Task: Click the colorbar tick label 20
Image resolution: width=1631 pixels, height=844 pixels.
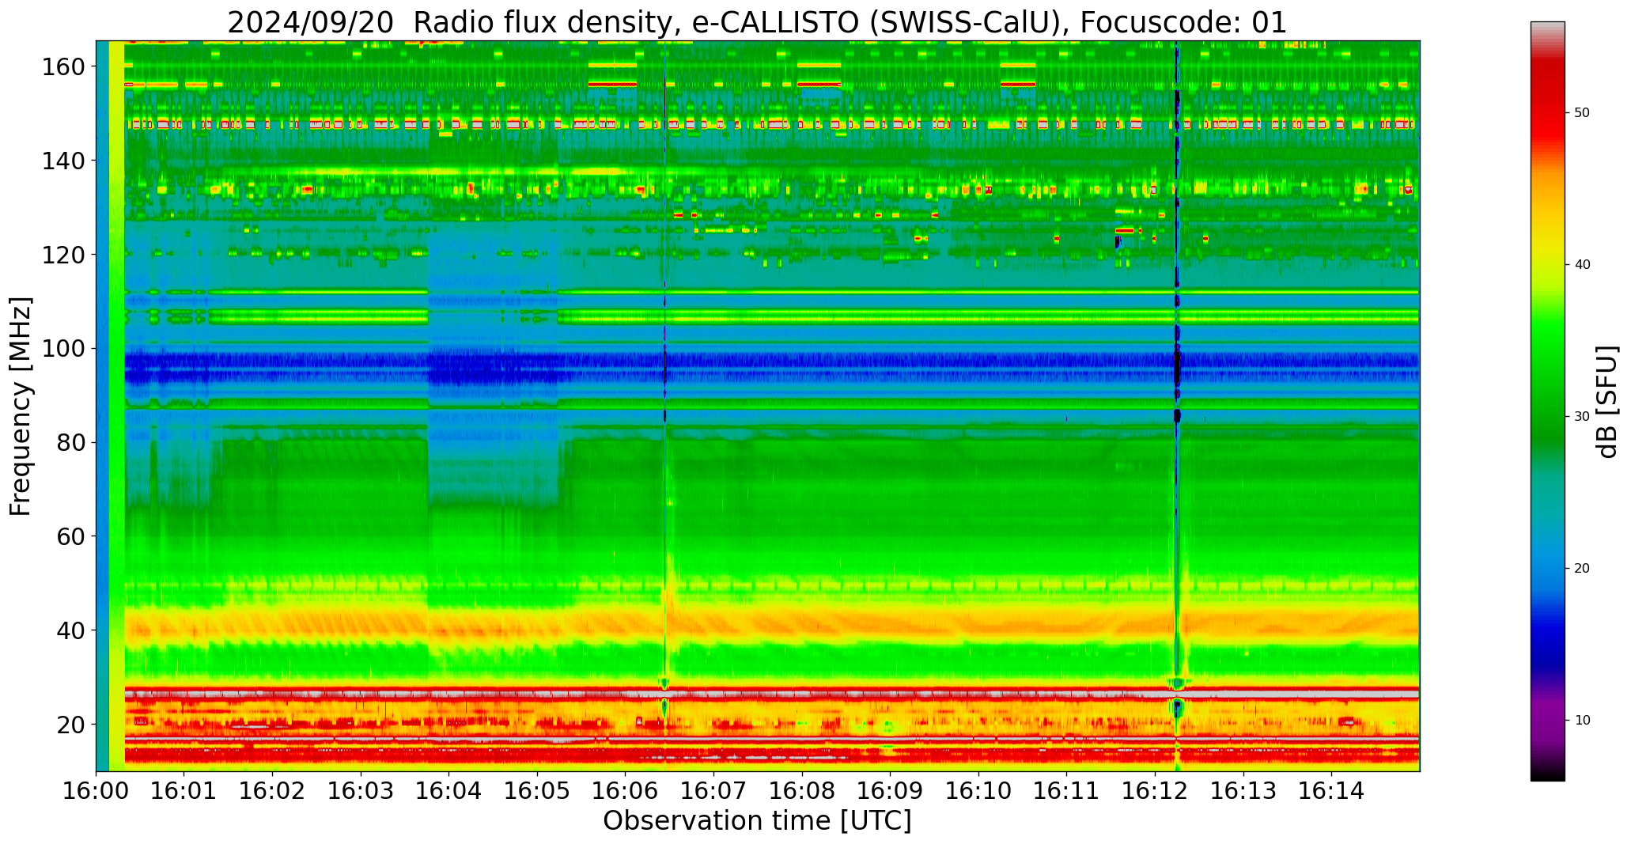Action: click(x=1582, y=568)
